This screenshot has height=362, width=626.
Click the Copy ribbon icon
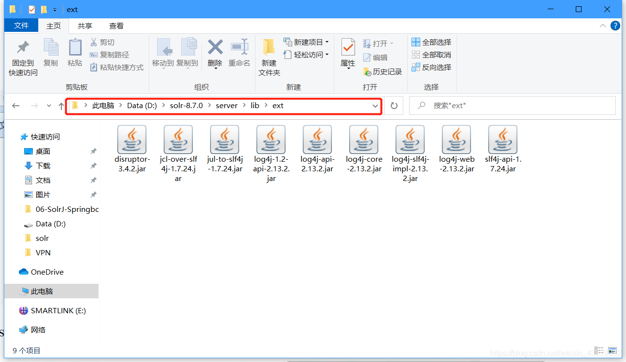50,53
